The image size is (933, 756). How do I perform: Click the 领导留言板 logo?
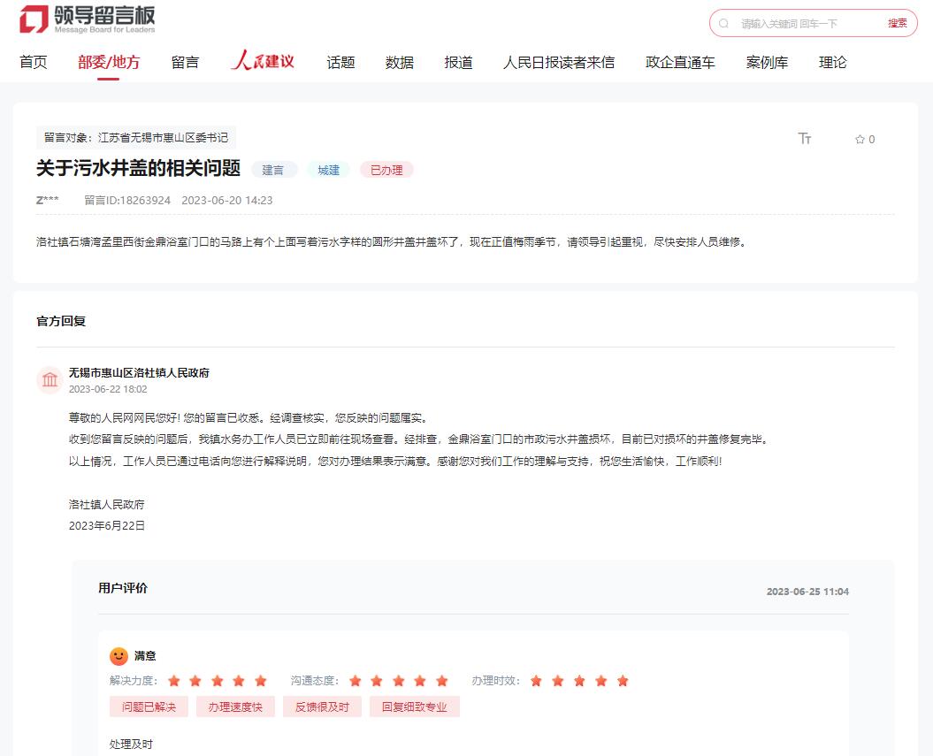[x=88, y=19]
